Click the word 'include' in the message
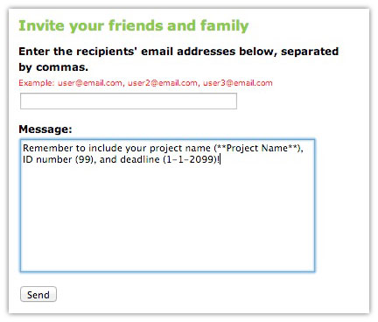This screenshot has width=378, height=322. pyautogui.click(x=105, y=148)
